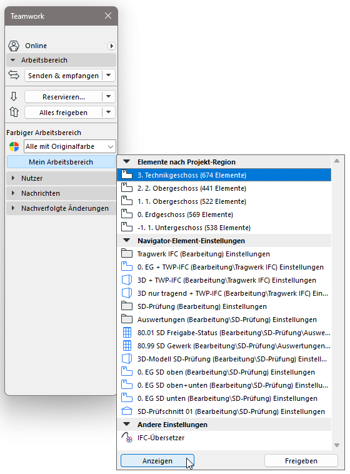Viewport: 350px width, 474px height.
Task: Click section icon of SD-Prüfschnitt 01 row
Action: 127,411
